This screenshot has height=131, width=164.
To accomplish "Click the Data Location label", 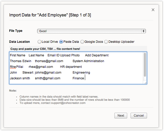I will 19,42.
